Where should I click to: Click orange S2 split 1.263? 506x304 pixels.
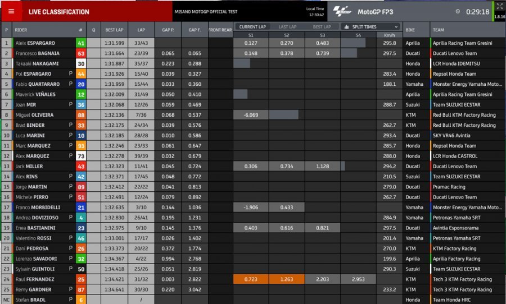point(287,279)
